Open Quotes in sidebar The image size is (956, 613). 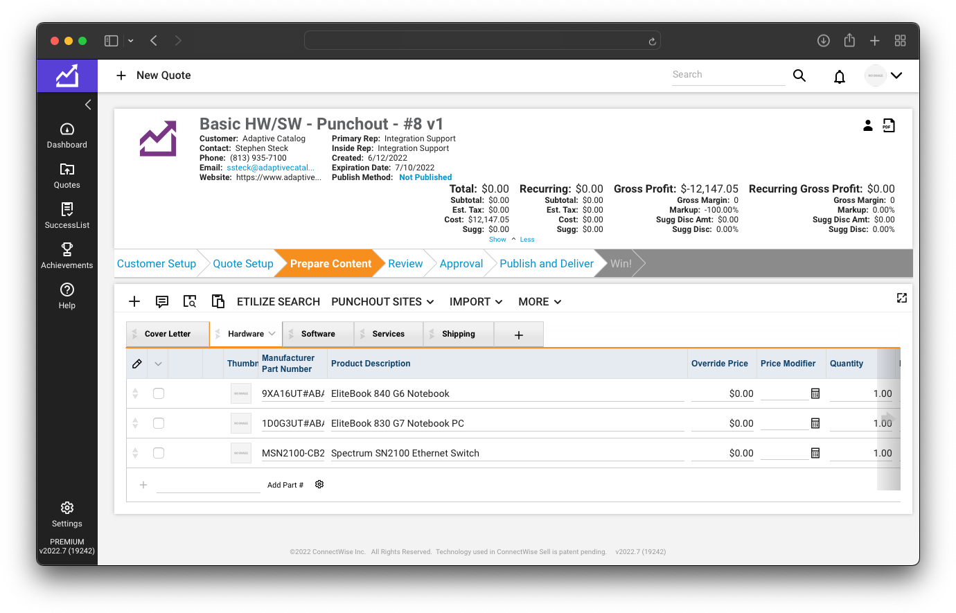pos(67,176)
